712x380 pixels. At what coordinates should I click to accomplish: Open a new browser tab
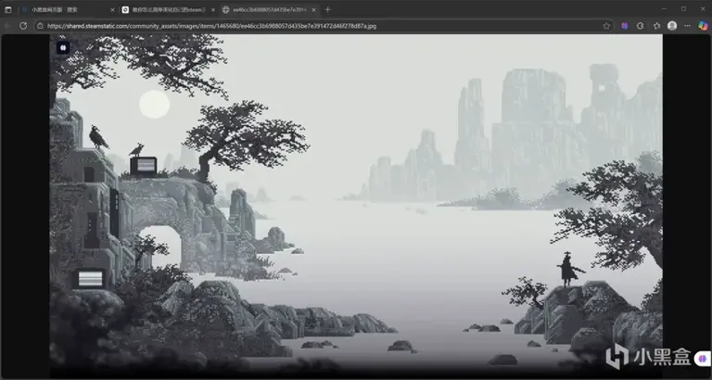pyautogui.click(x=328, y=9)
